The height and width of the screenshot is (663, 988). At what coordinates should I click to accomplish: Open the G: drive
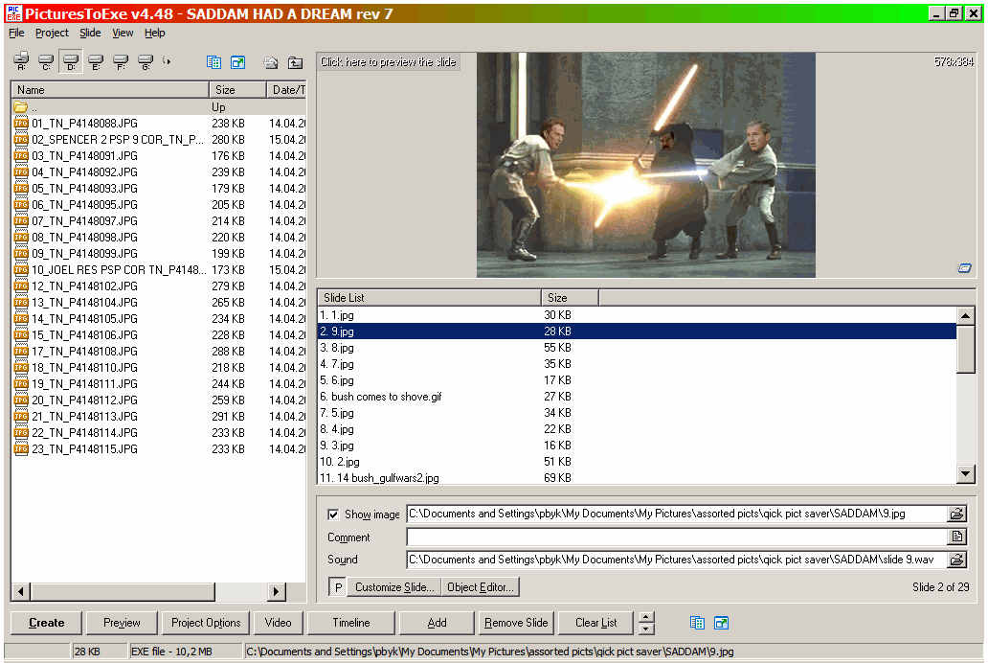coord(145,62)
